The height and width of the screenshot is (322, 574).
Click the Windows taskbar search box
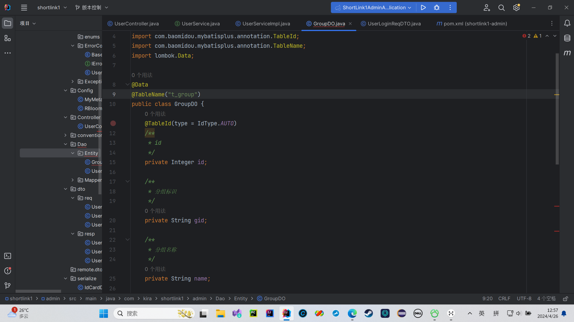pos(154,313)
